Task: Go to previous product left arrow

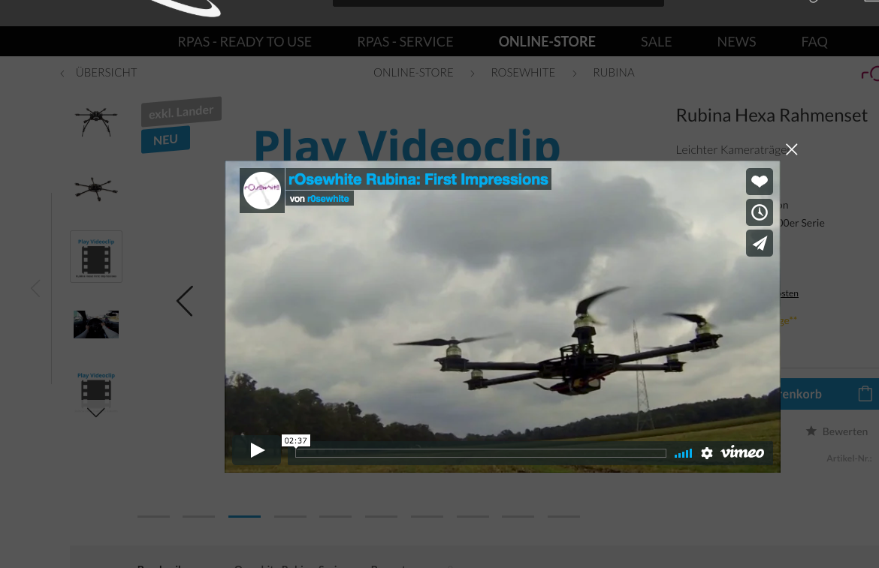Action: coord(35,288)
